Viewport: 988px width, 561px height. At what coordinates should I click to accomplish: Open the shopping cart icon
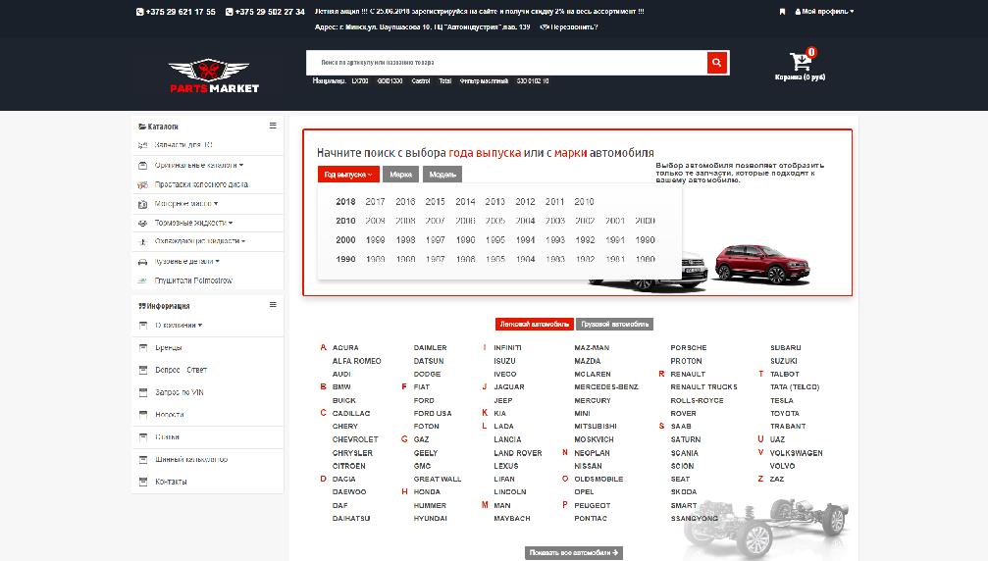click(x=801, y=61)
